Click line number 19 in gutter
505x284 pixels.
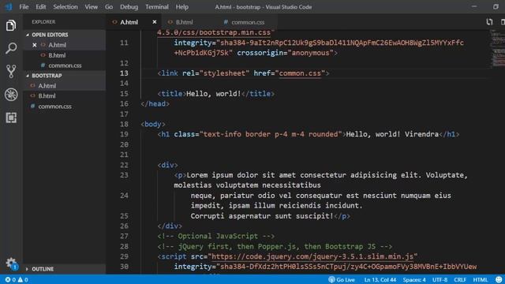tap(124, 134)
